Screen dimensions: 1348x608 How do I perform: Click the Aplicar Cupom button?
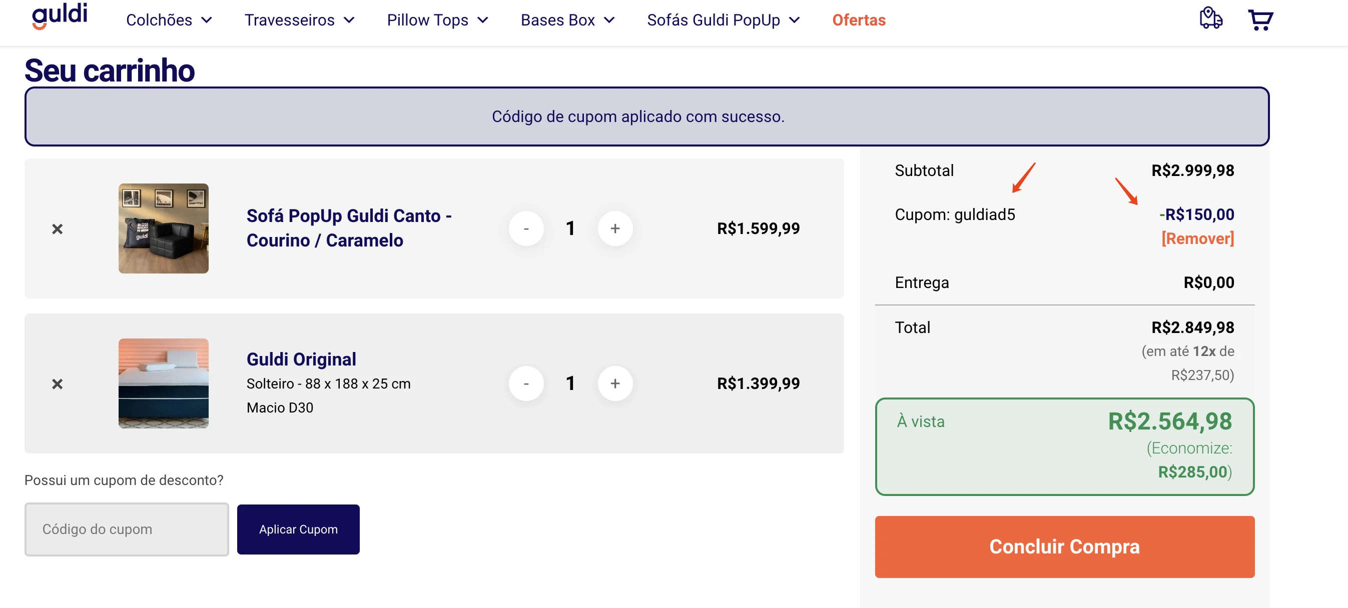point(298,529)
